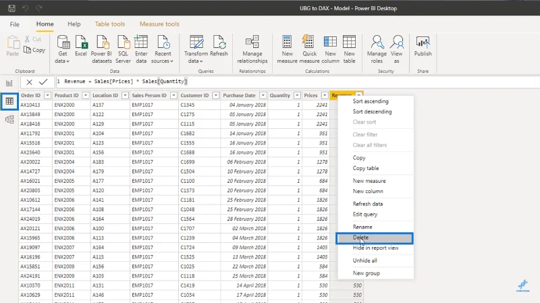Image resolution: width=540 pixels, height=303 pixels.
Task: Switch to Report view in the sidebar
Action: pos(9,83)
